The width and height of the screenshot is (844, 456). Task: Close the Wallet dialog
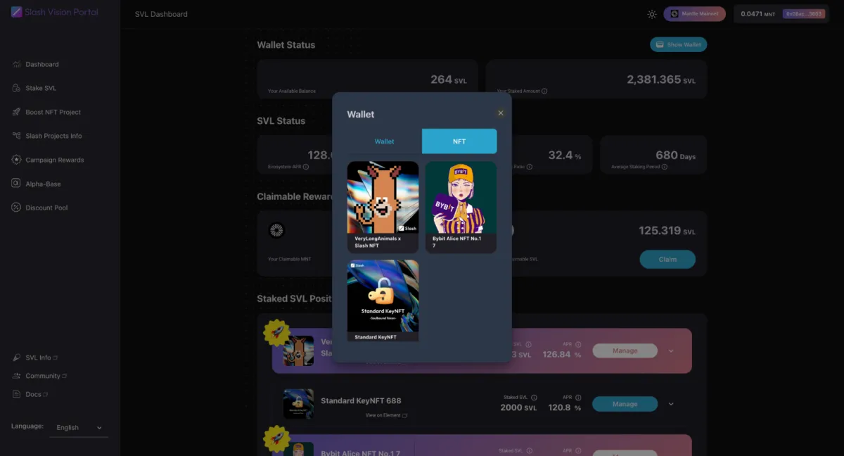point(501,113)
